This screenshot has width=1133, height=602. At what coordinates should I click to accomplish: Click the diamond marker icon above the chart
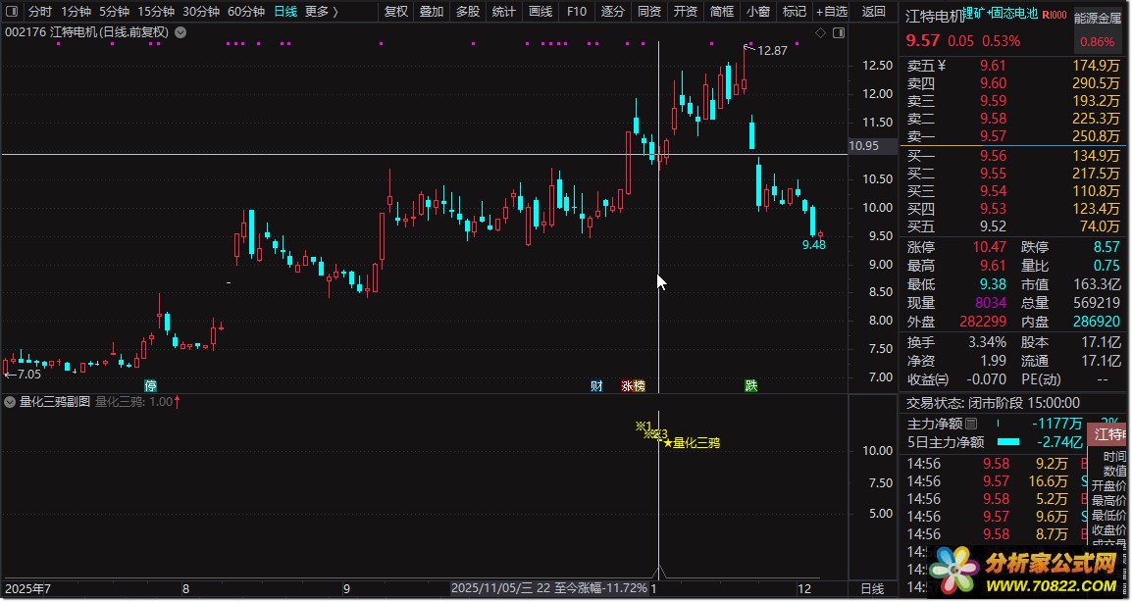click(x=820, y=33)
